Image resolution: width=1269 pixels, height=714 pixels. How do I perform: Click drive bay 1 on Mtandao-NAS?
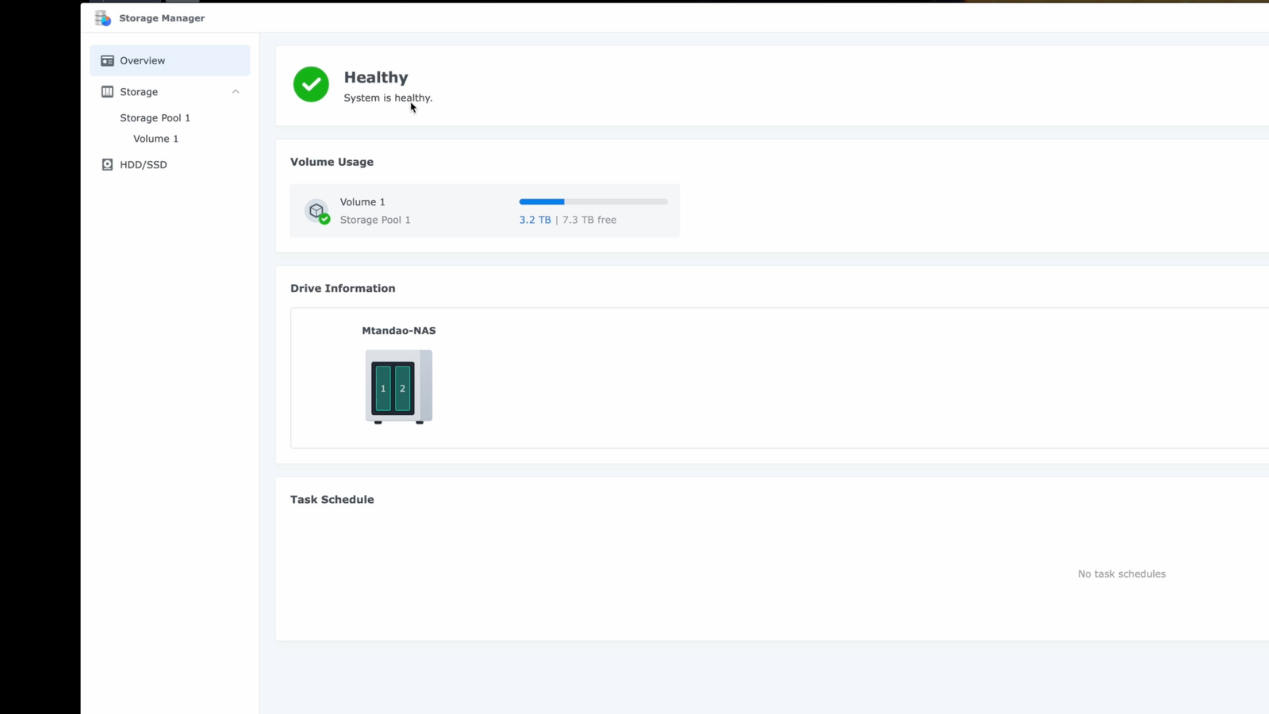[x=383, y=388]
